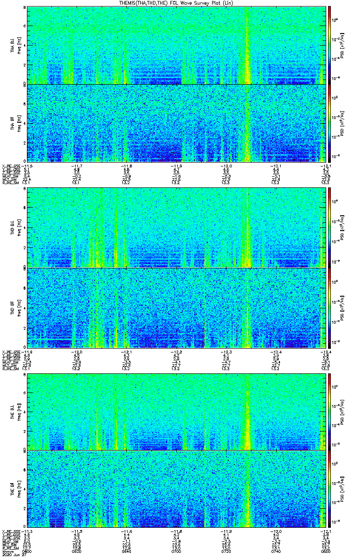Open the THD B-perpendicular spectrogram panel
The image size is (348, 558).
(x=176, y=228)
